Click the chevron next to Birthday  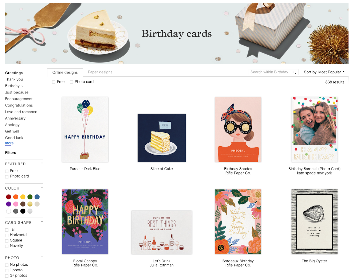coord(22,86)
